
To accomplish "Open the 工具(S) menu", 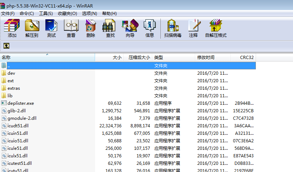I will pos(46,14).
